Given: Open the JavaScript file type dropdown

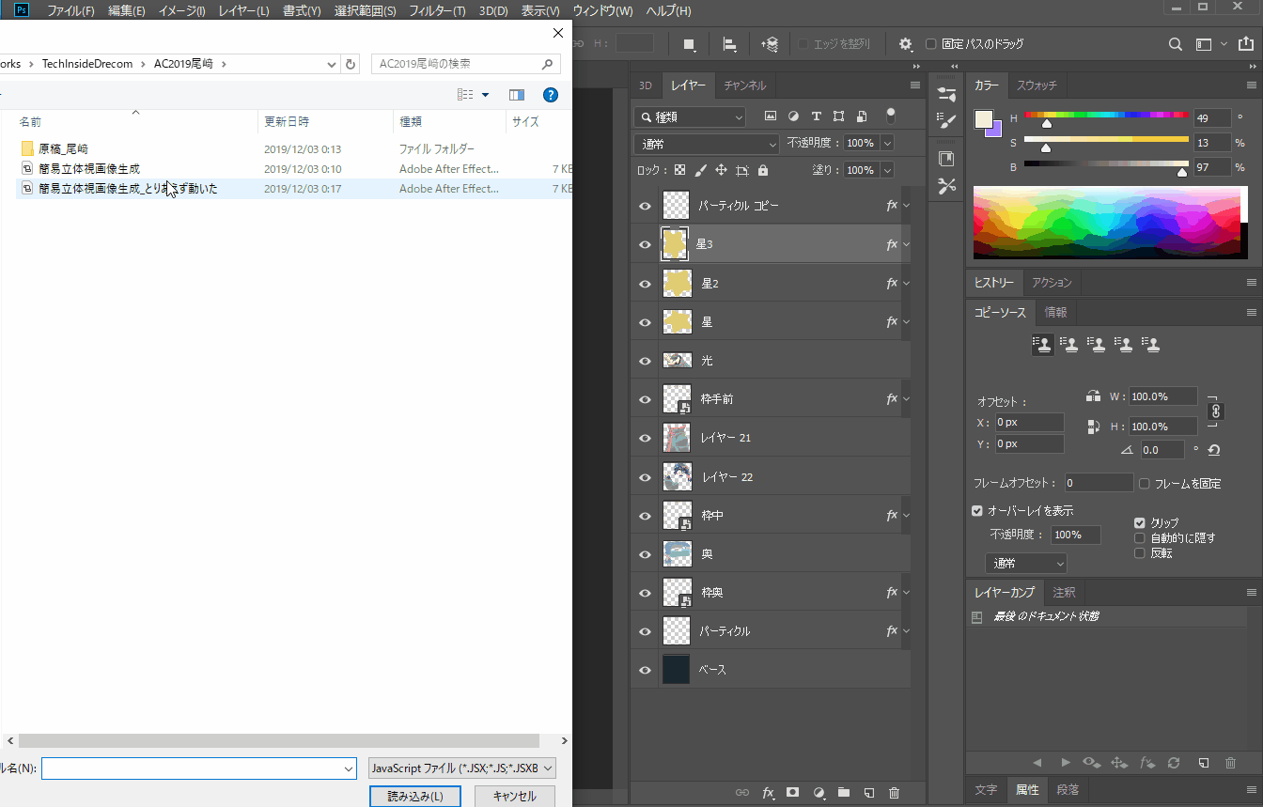Looking at the screenshot, I should point(462,768).
